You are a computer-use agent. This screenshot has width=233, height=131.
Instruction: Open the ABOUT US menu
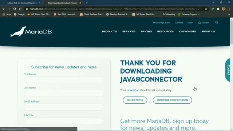(x=208, y=32)
